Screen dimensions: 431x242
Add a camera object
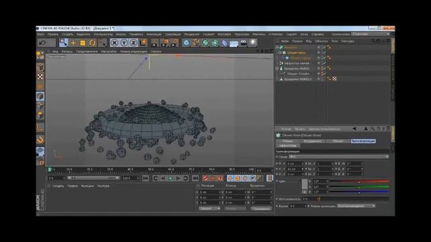click(x=244, y=43)
